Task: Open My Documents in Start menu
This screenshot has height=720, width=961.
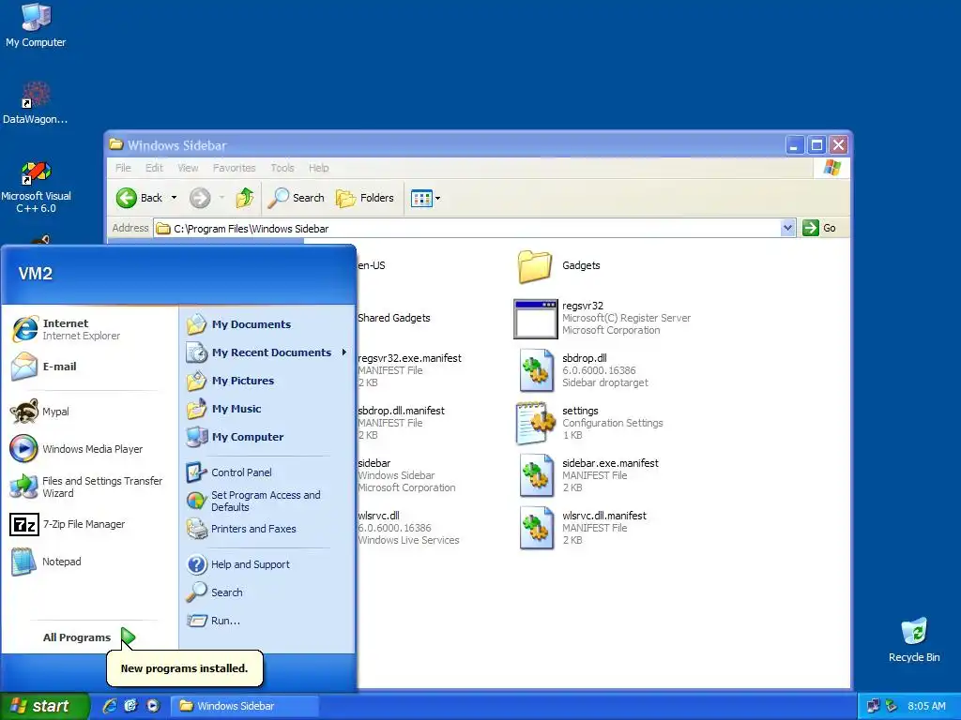Action: pos(267,324)
